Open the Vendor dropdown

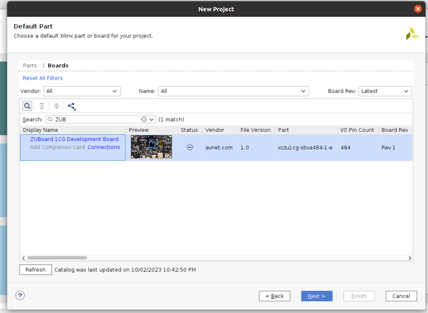[x=82, y=91]
